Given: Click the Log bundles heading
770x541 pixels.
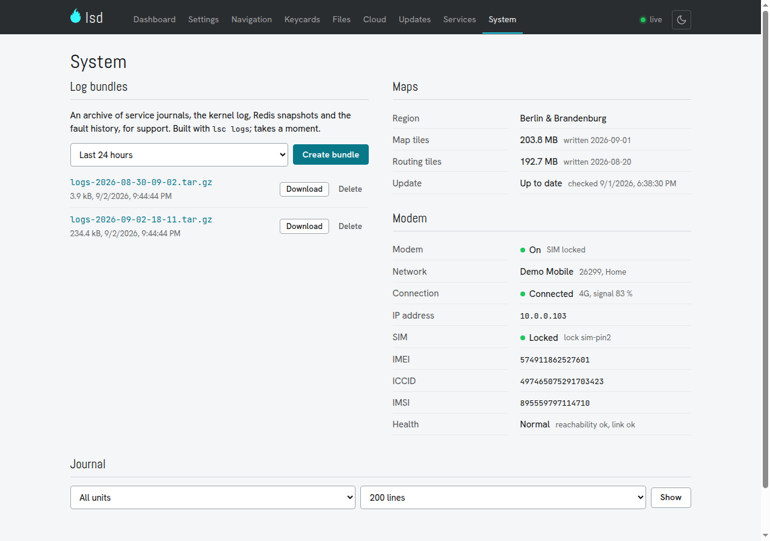Looking at the screenshot, I should [99, 87].
